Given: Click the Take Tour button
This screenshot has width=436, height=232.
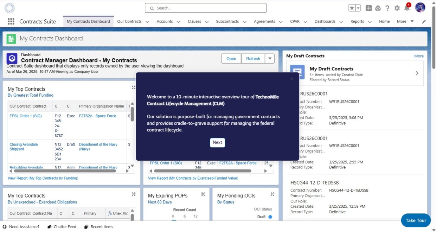Looking at the screenshot, I should pos(416,220).
